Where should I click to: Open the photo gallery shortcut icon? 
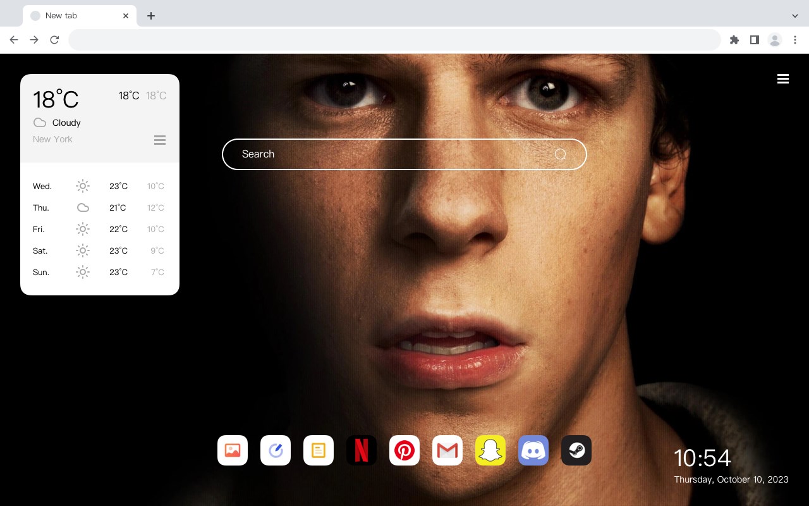click(x=233, y=450)
